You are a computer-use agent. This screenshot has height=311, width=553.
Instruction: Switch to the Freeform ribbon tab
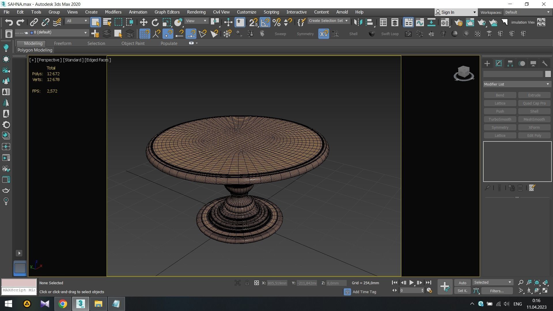pos(63,43)
